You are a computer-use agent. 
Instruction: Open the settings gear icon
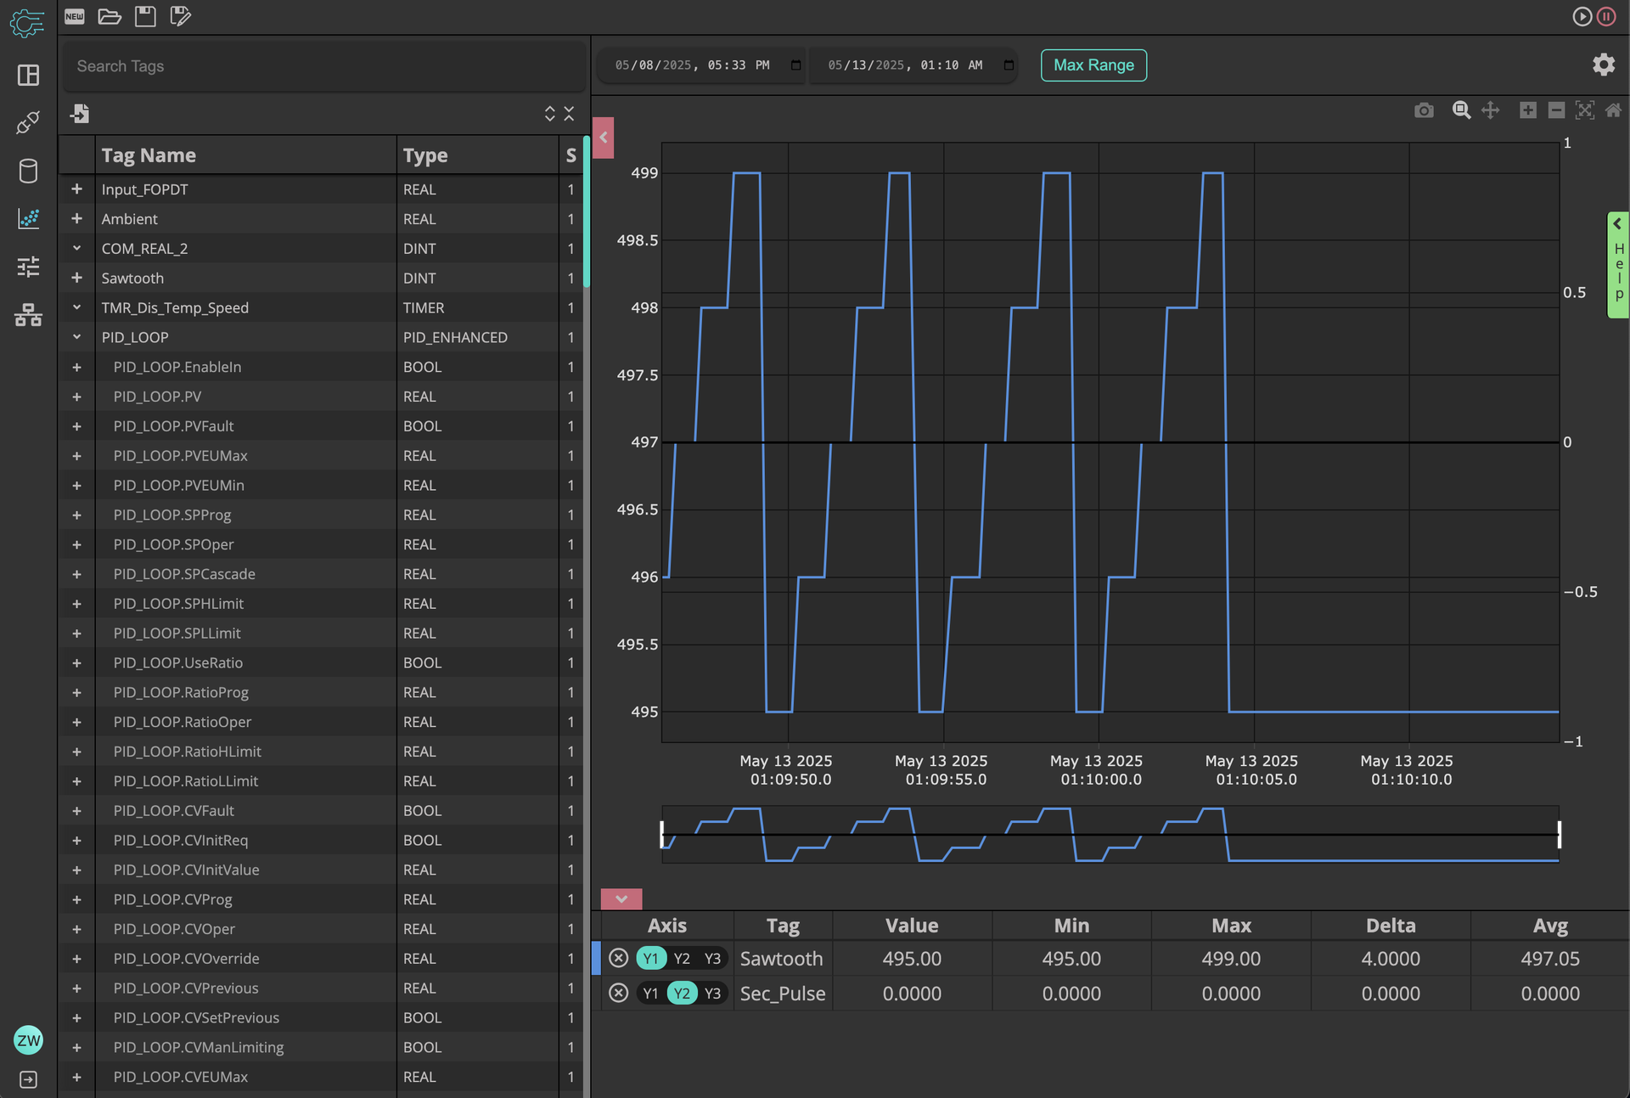tap(1603, 65)
